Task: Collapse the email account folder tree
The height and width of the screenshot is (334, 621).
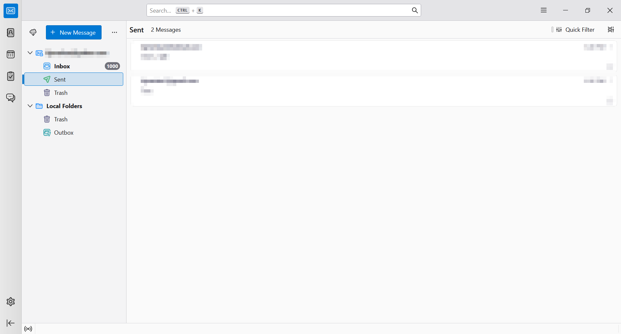Action: (30, 53)
